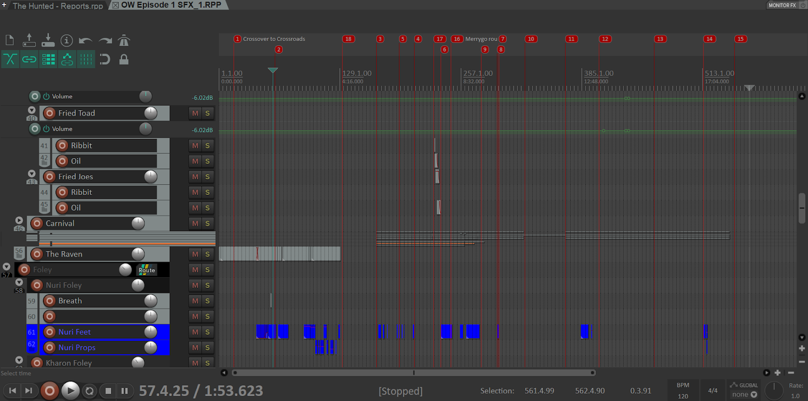Go to project end in transport
This screenshot has height=401, width=808.
[29, 390]
